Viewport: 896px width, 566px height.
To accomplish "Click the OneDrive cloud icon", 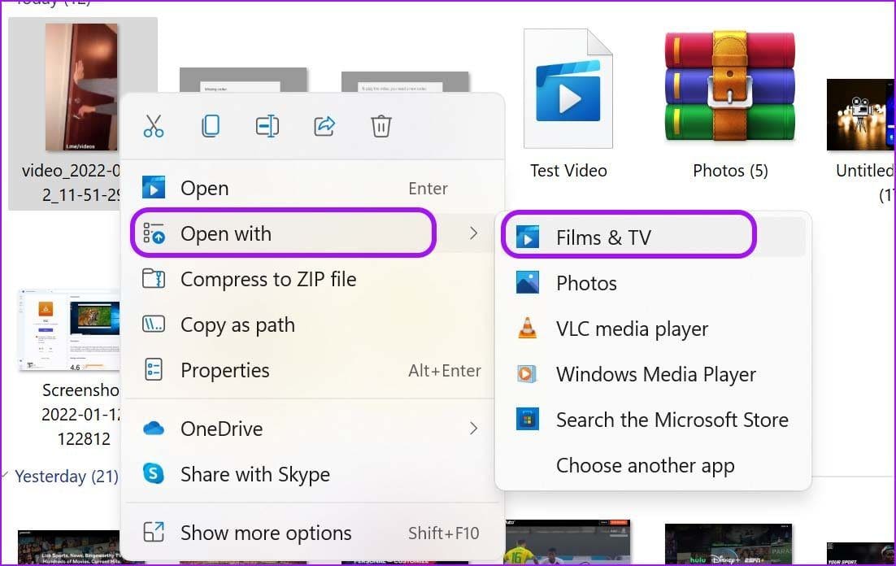I will click(x=153, y=429).
